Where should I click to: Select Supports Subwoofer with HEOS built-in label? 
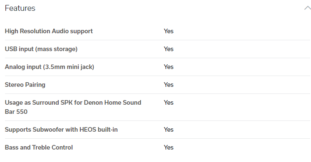pyautogui.click(x=61, y=130)
